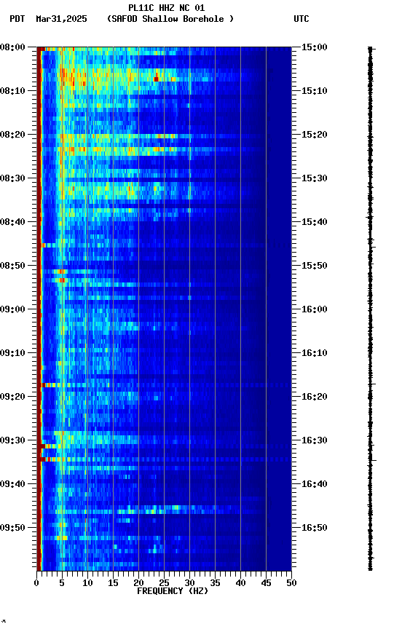Click the '15:10' UTC time label
The width and height of the screenshot is (402, 629).
pyautogui.click(x=315, y=91)
